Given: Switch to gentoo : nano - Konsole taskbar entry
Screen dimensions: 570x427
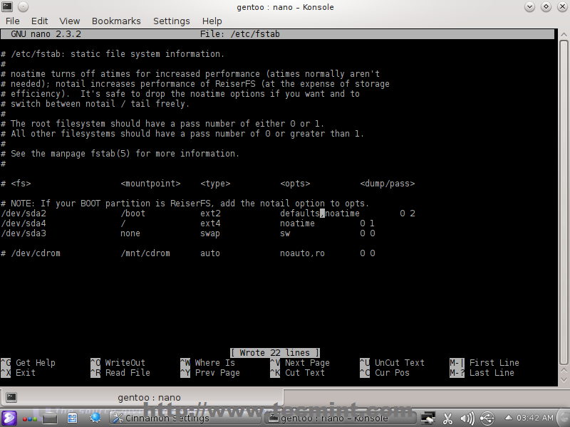Looking at the screenshot, I should [340, 418].
